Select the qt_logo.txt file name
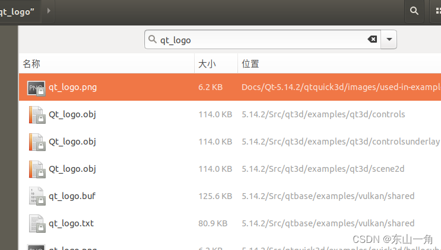Image resolution: width=441 pixels, height=250 pixels. point(71,223)
